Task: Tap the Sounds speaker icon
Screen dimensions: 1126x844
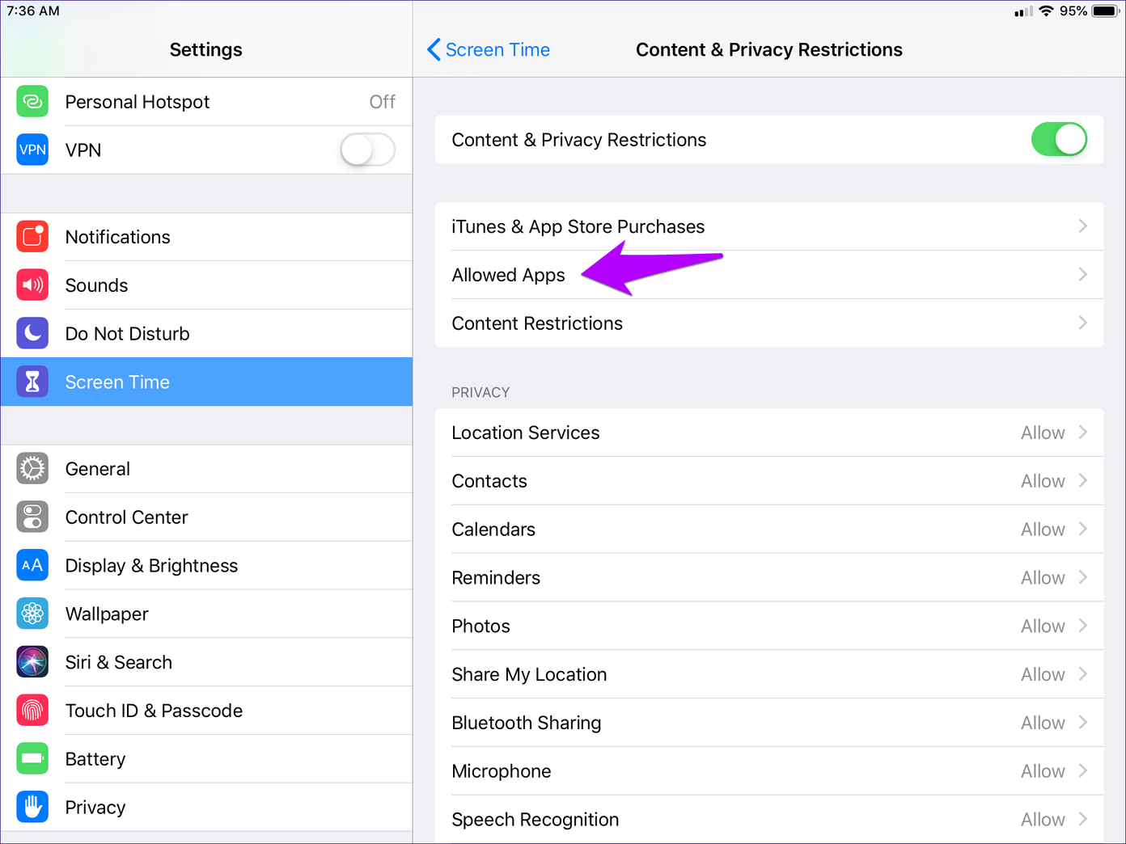Action: (x=32, y=285)
